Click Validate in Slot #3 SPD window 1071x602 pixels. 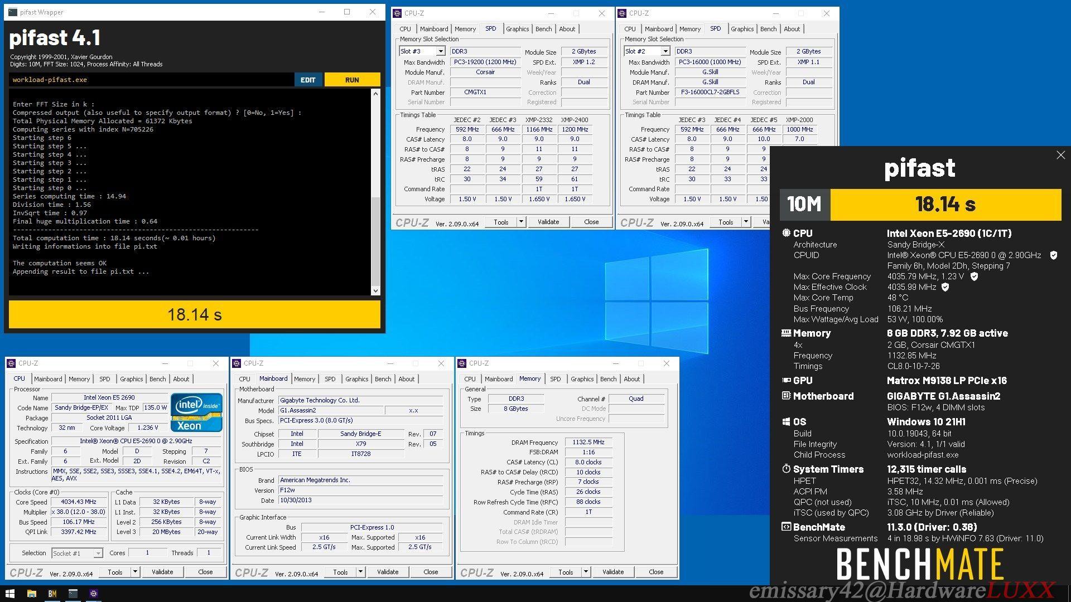[x=548, y=222]
